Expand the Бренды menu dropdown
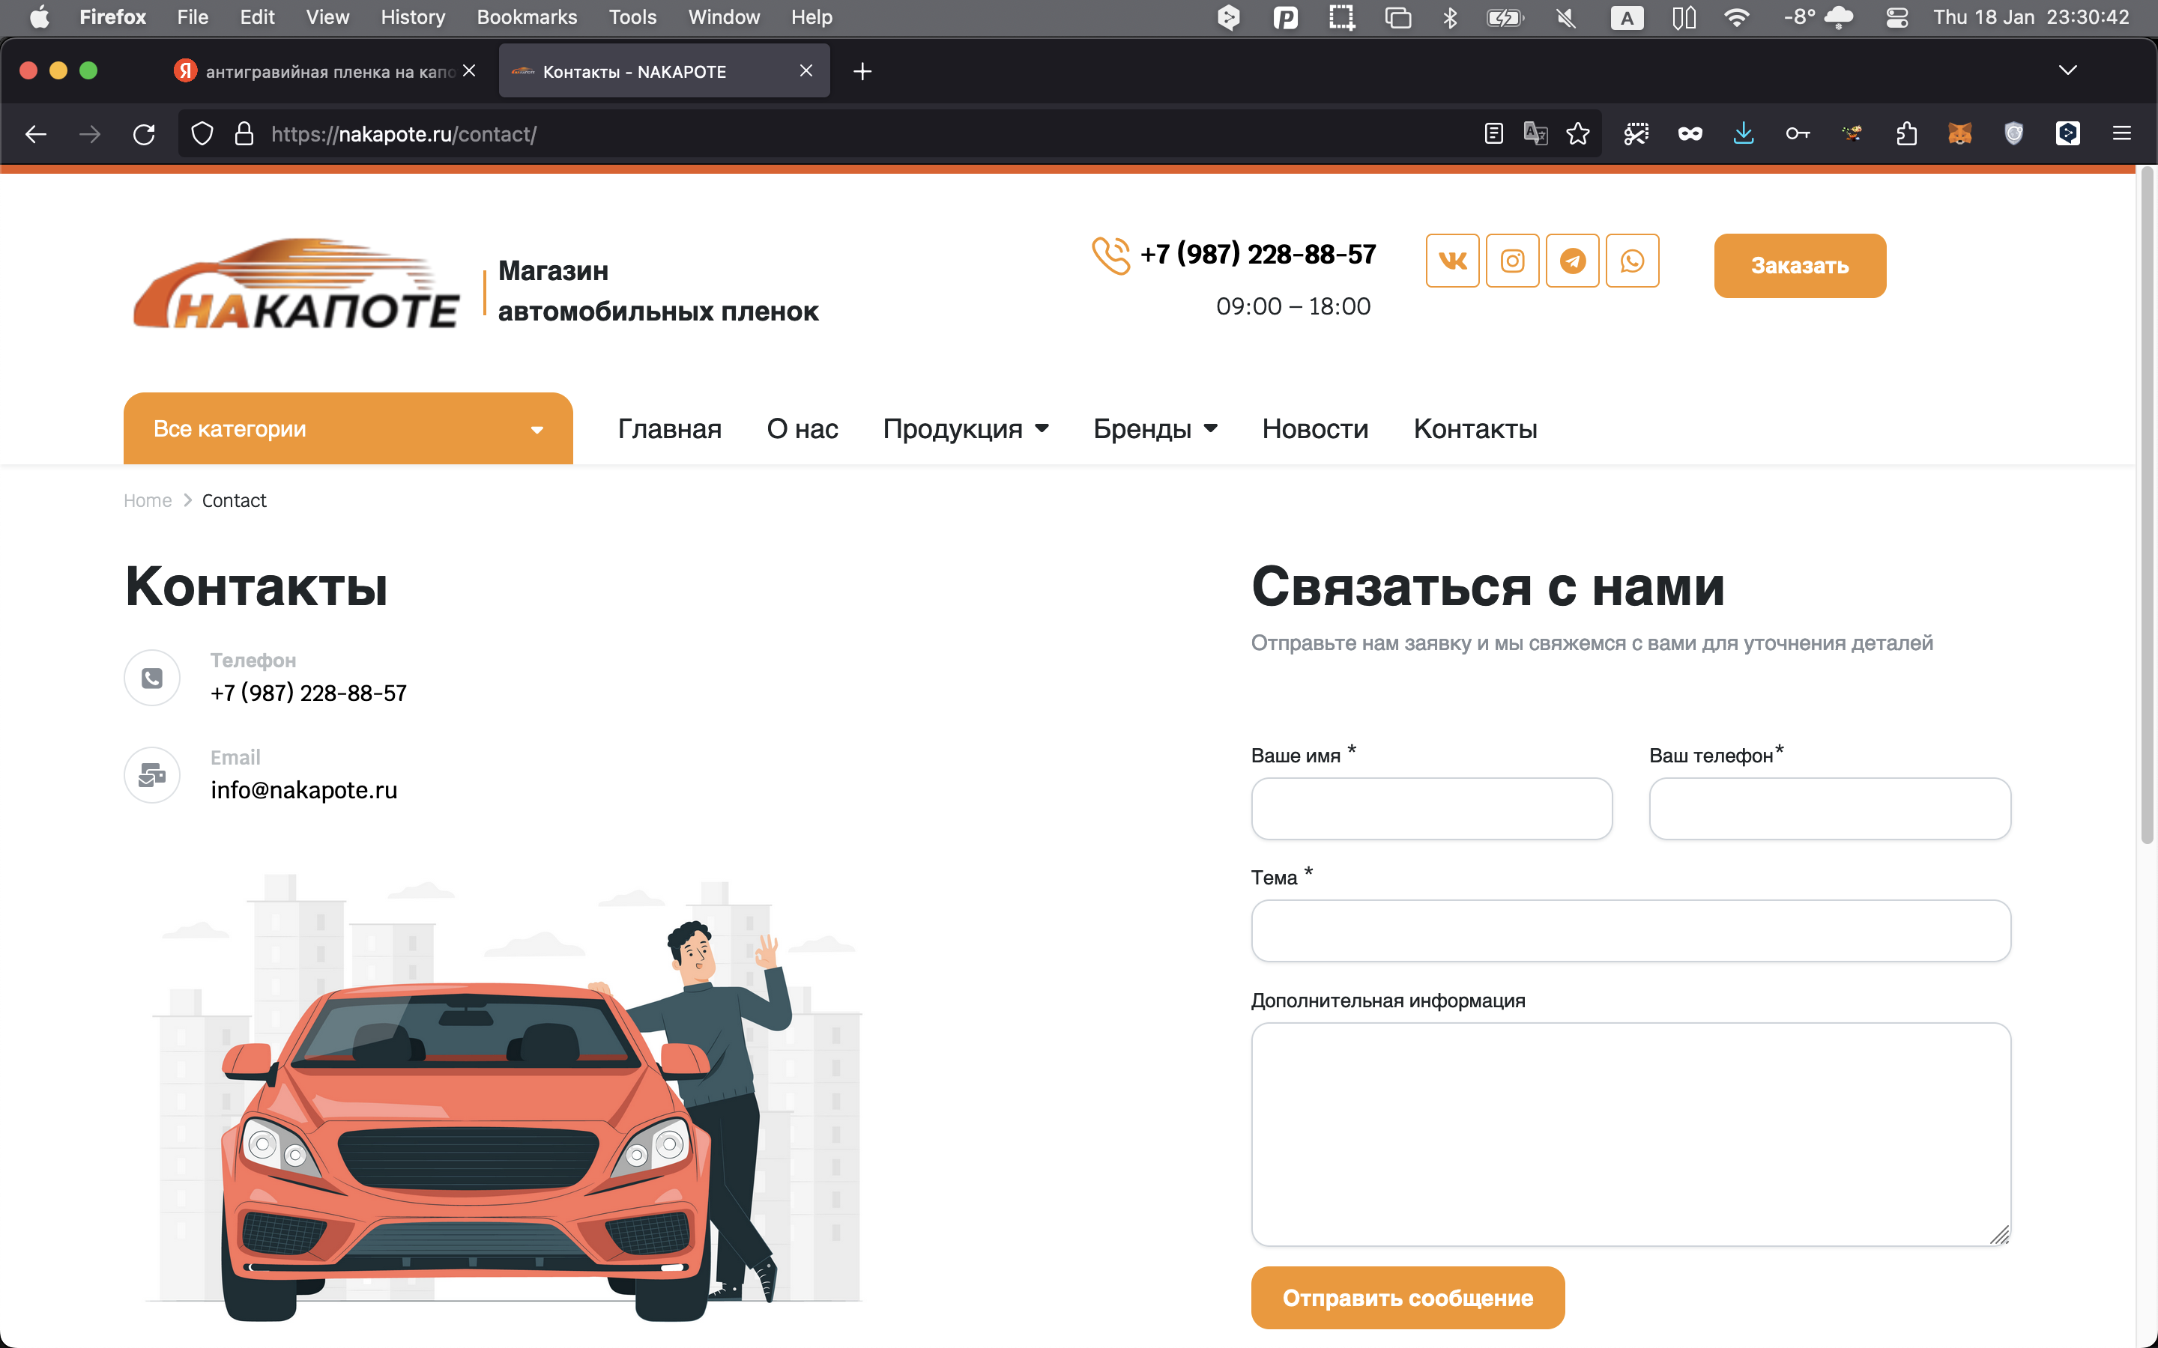Image resolution: width=2158 pixels, height=1348 pixels. pyautogui.click(x=1155, y=429)
